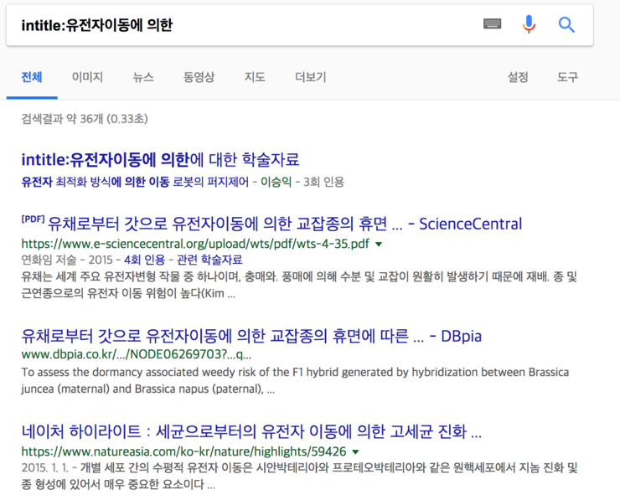Open 유전자 최적화 방식에 의한 이동 로봇 article
The width and height of the screenshot is (620, 500).
[x=135, y=182]
